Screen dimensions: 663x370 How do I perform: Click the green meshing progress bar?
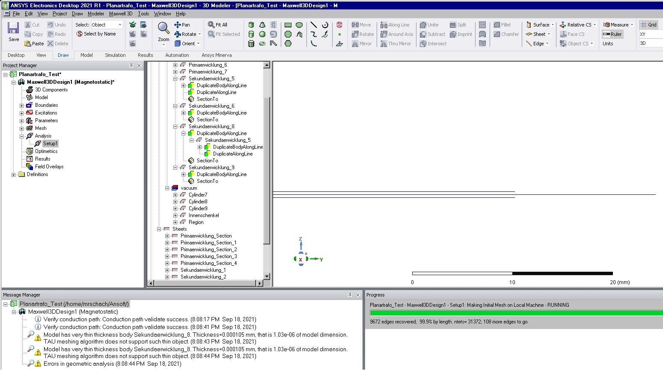(x=516, y=313)
